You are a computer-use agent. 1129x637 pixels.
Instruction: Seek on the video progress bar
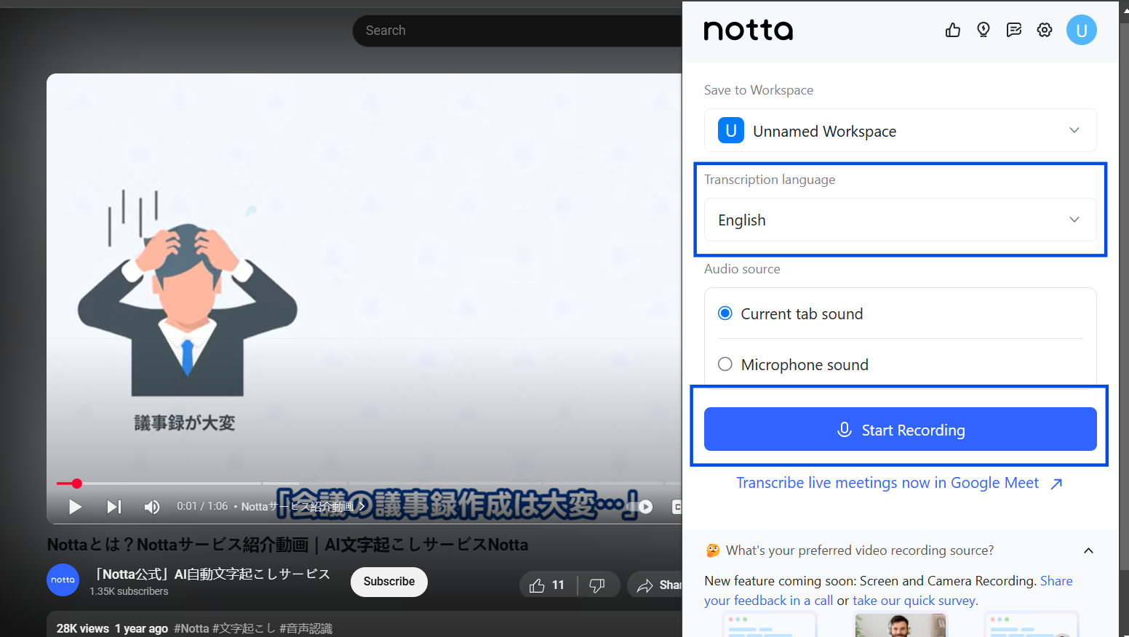(x=369, y=484)
